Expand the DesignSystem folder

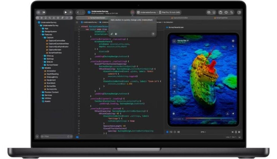pyautogui.click(x=41, y=31)
